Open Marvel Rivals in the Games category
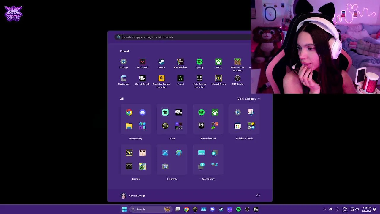This screenshot has width=380, height=214. (x=129, y=153)
